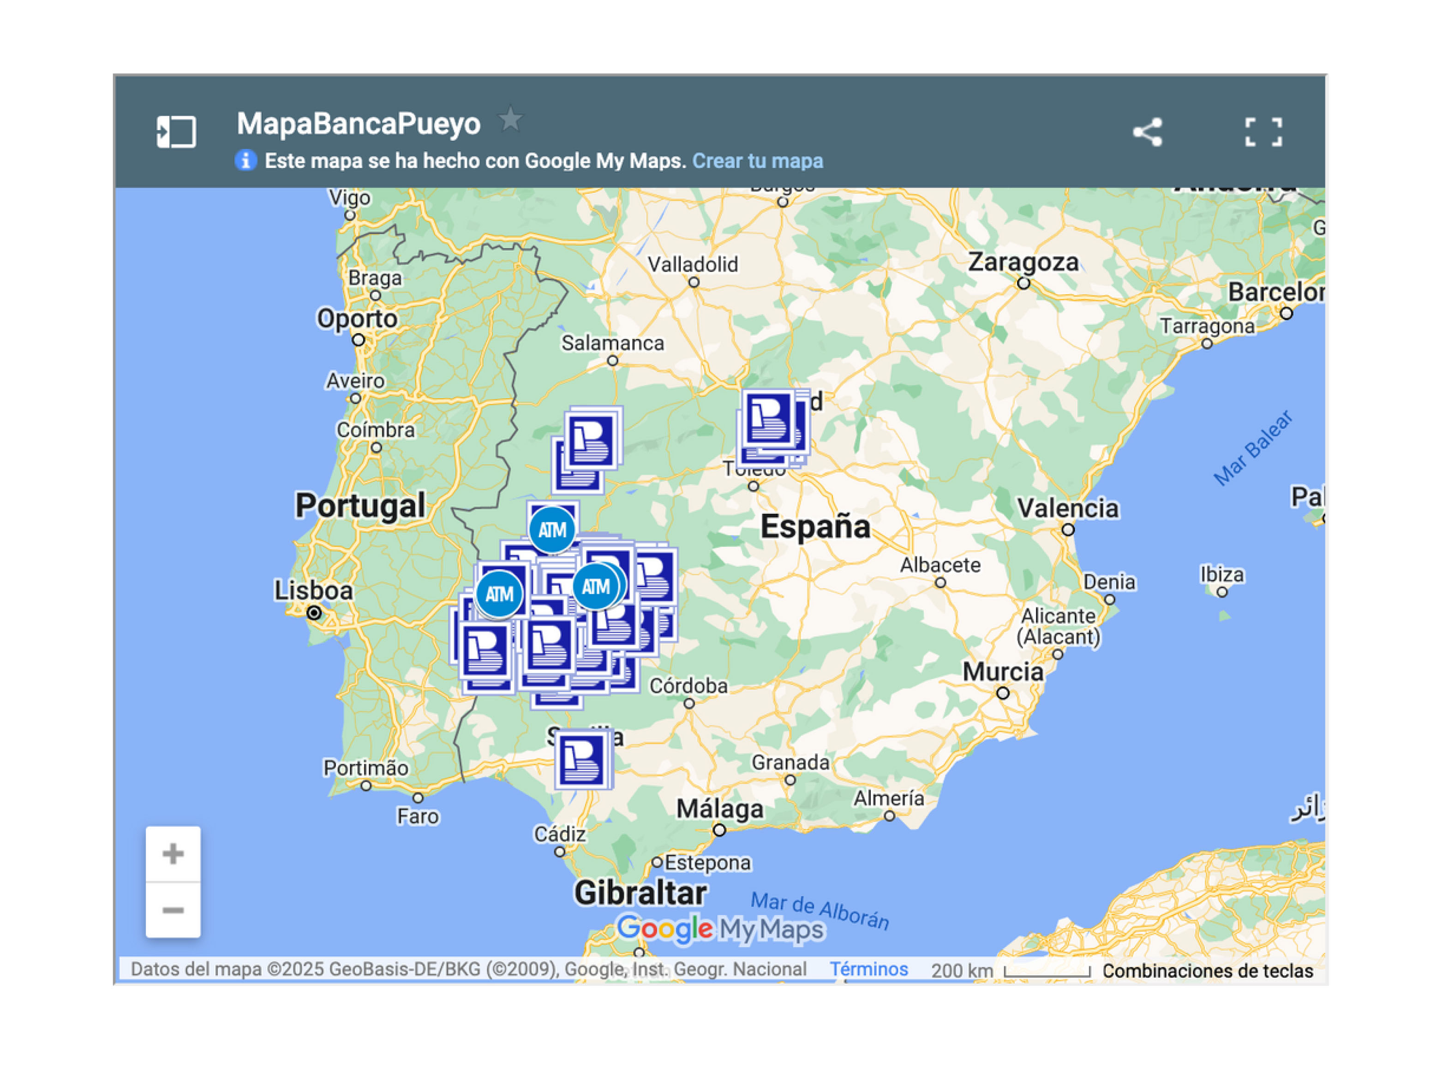
Task: Open Combinaciones de teclas shortcuts
Action: (x=1207, y=970)
